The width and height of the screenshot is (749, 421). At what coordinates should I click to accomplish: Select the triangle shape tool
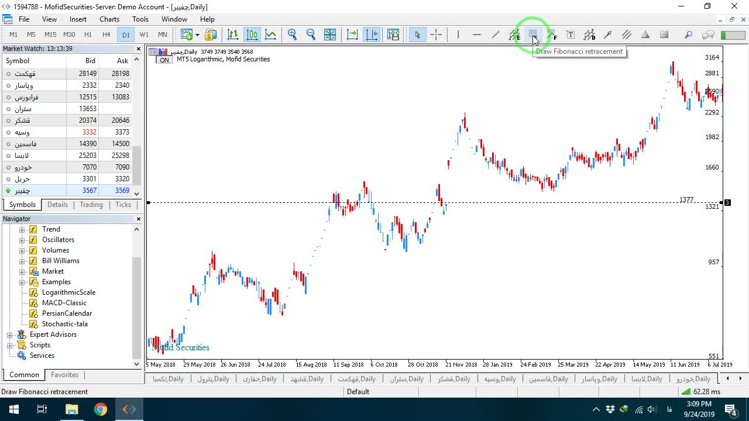645,34
